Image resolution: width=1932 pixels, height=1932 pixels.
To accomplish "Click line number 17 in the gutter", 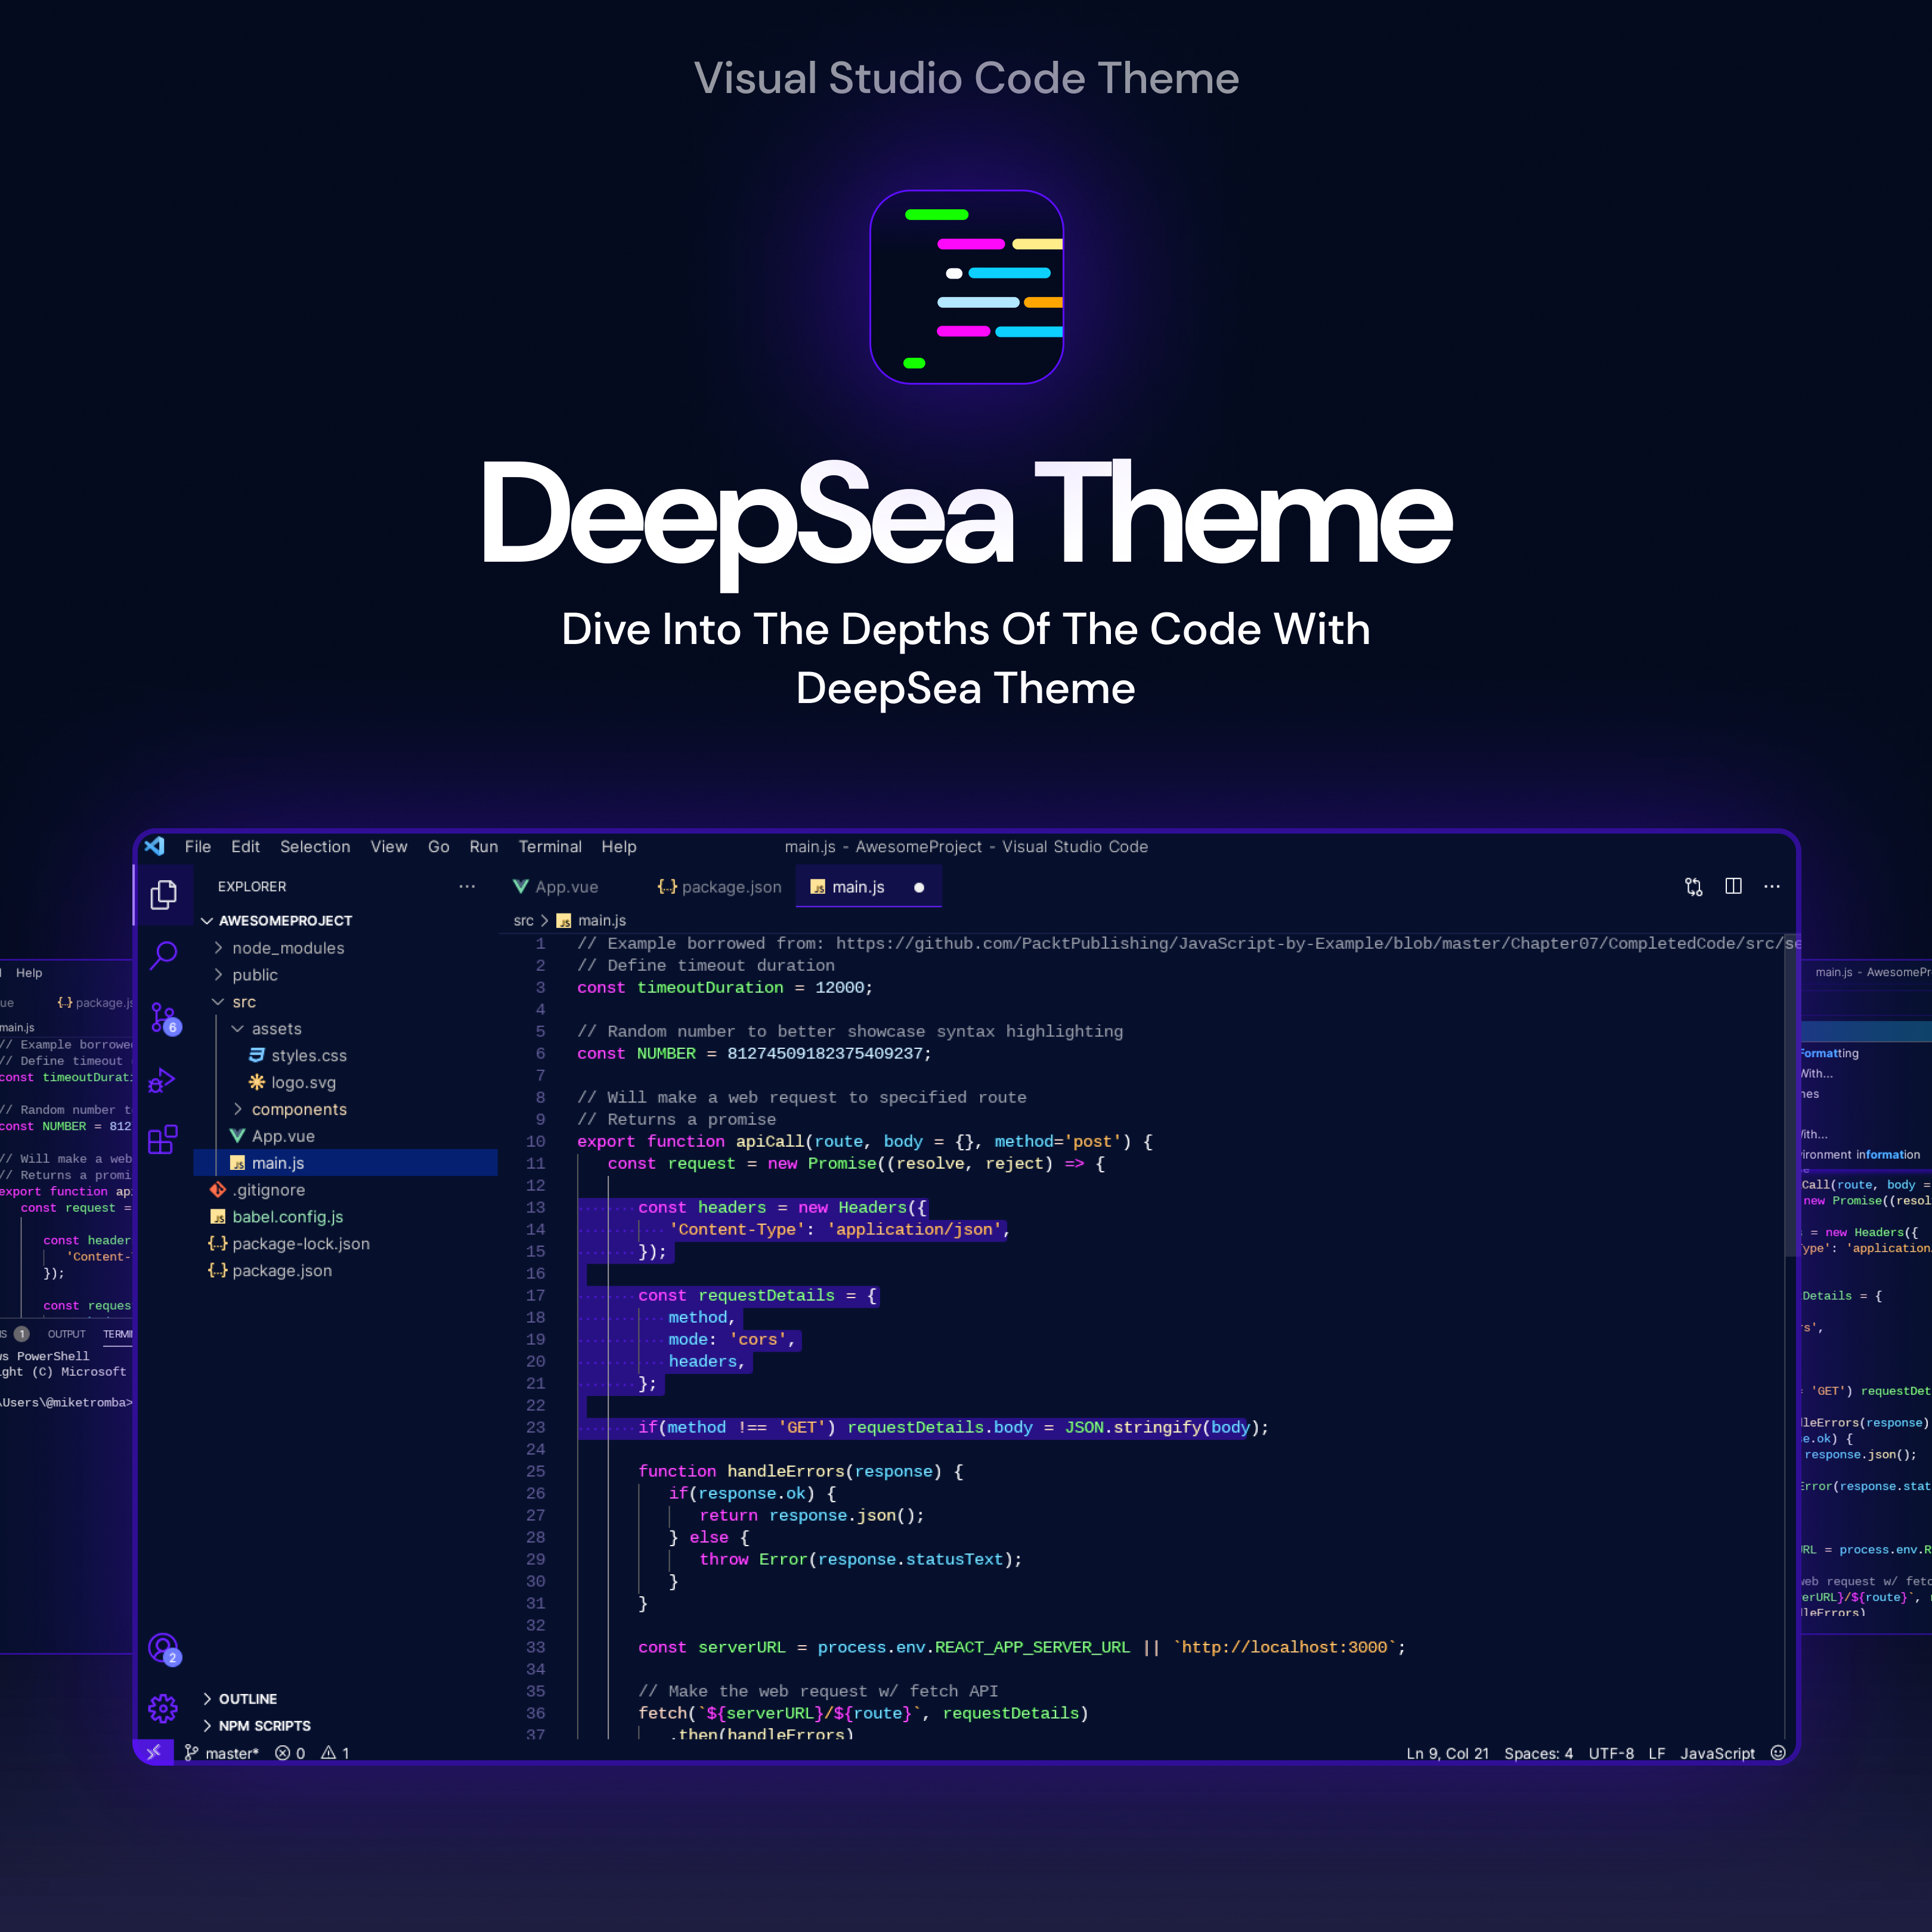I will [535, 1295].
